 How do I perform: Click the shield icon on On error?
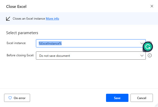coord(10,98)
